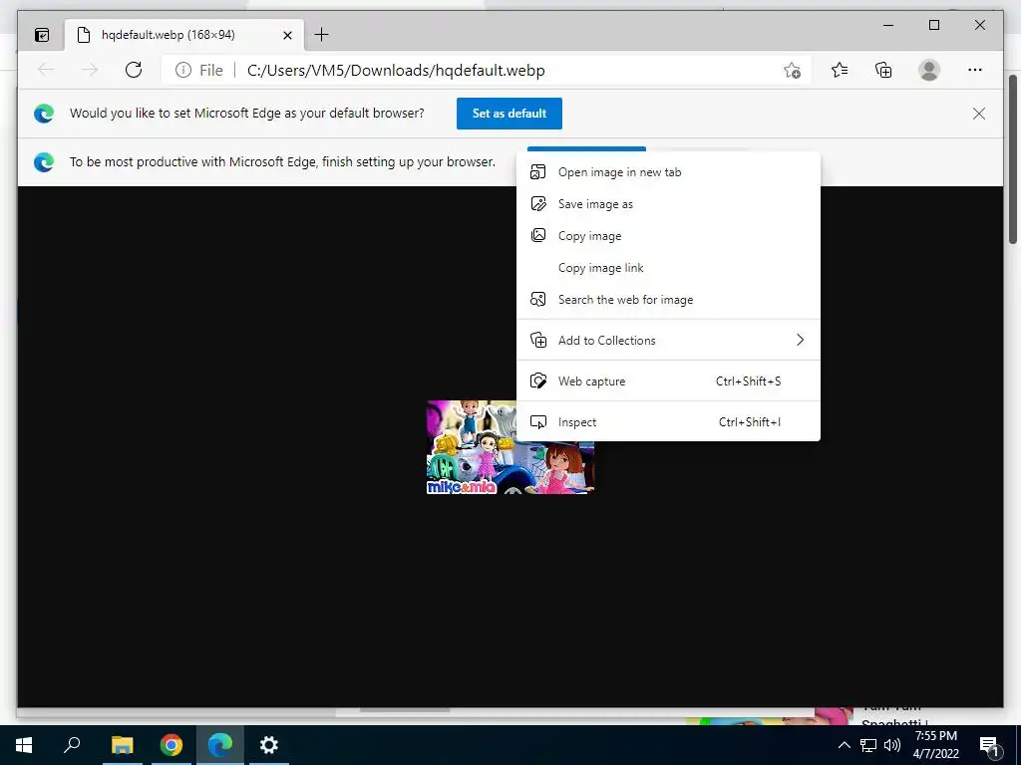The width and height of the screenshot is (1021, 765).
Task: Open a new tab with plus button
Action: (x=322, y=35)
